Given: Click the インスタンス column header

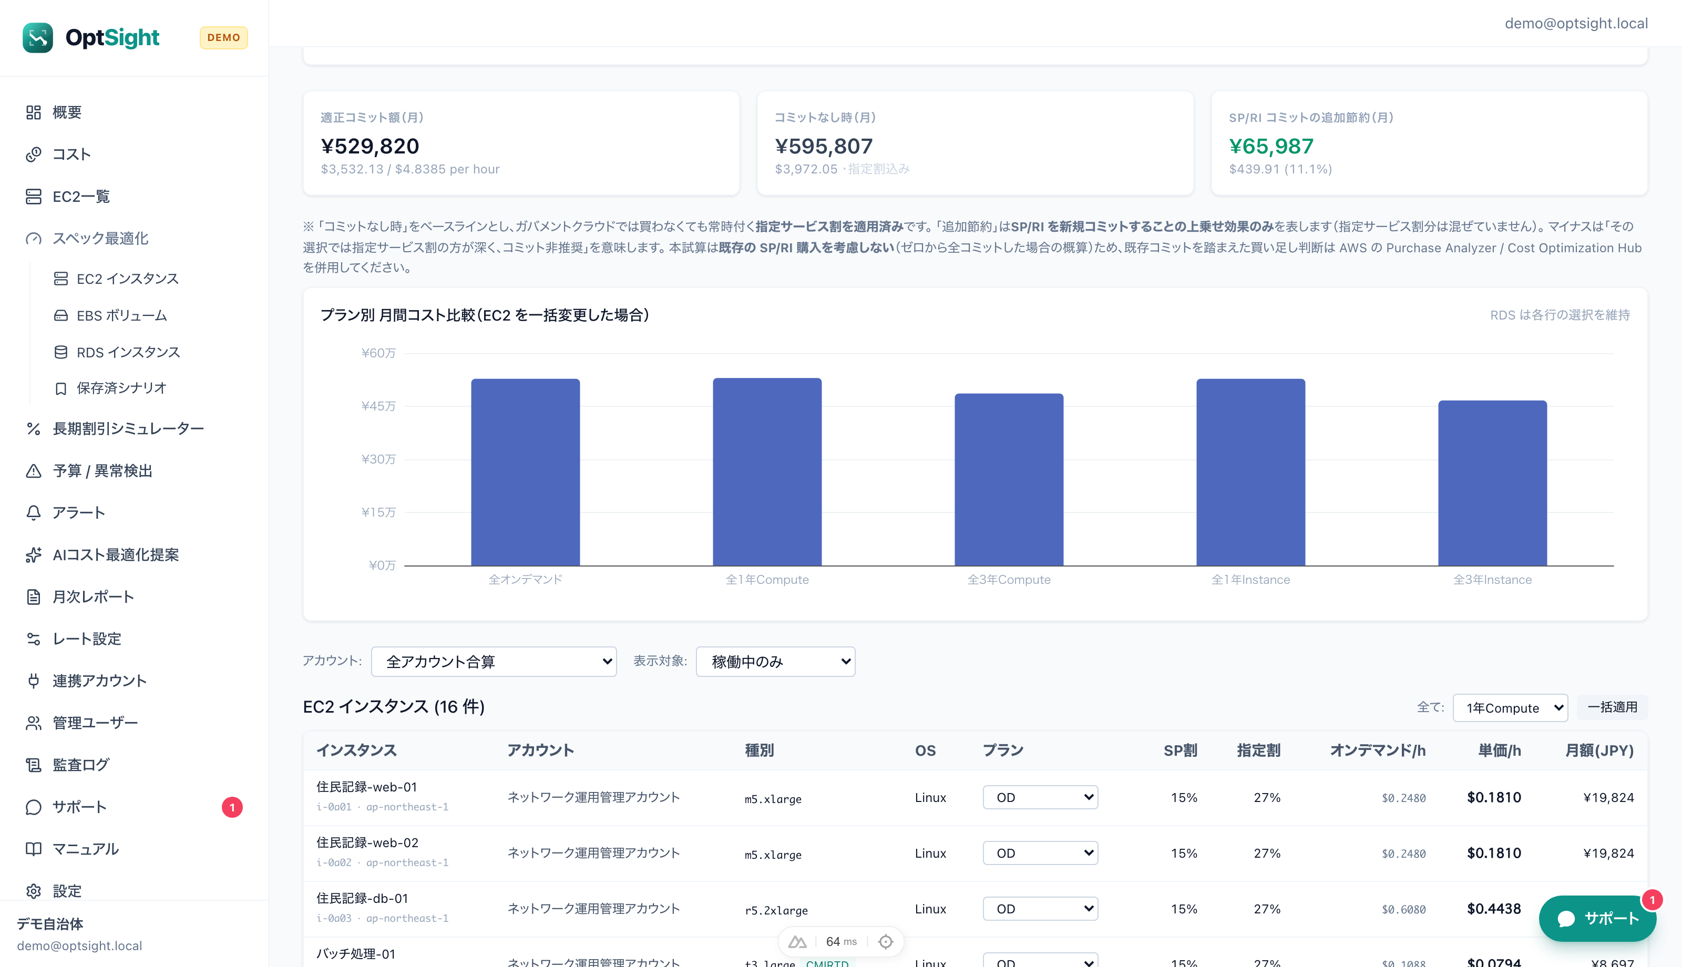Looking at the screenshot, I should pos(356,750).
